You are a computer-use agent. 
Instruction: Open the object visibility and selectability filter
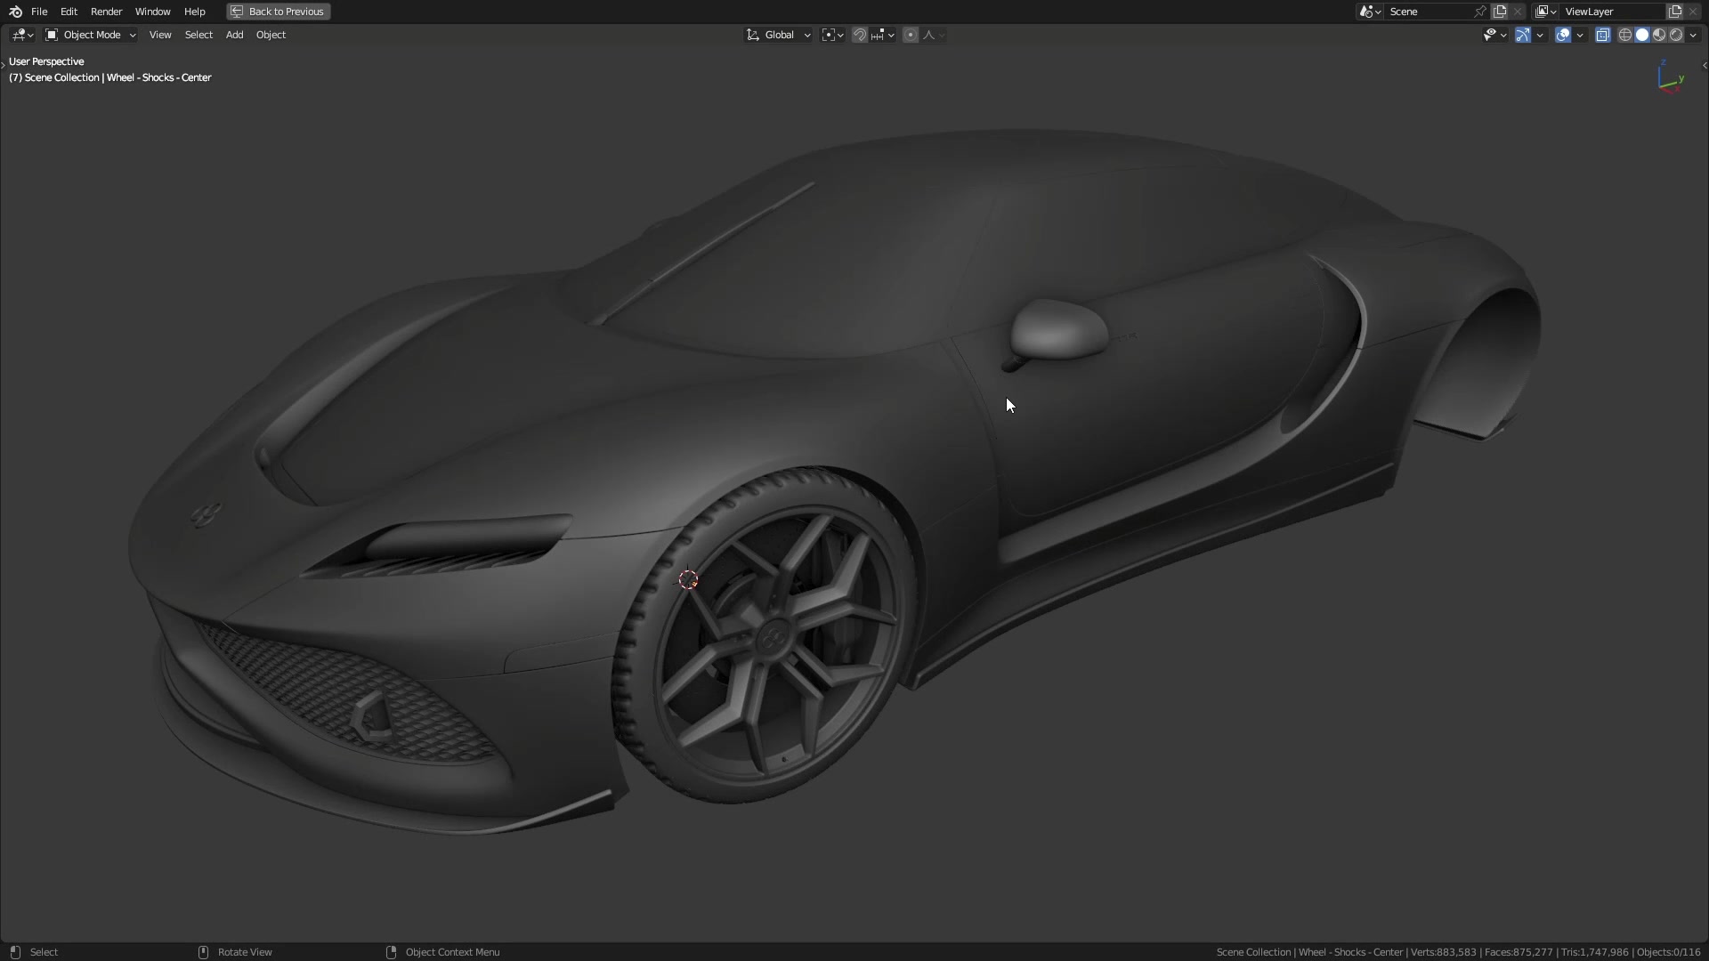[x=1494, y=35]
